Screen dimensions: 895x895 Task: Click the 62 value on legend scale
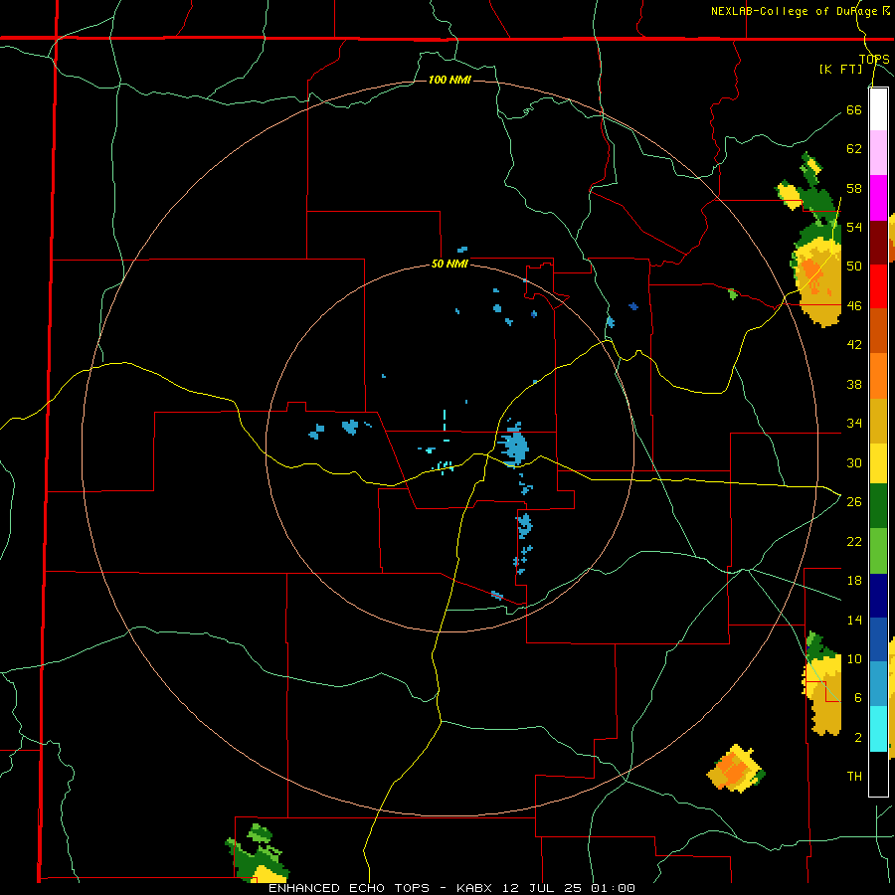pyautogui.click(x=854, y=149)
